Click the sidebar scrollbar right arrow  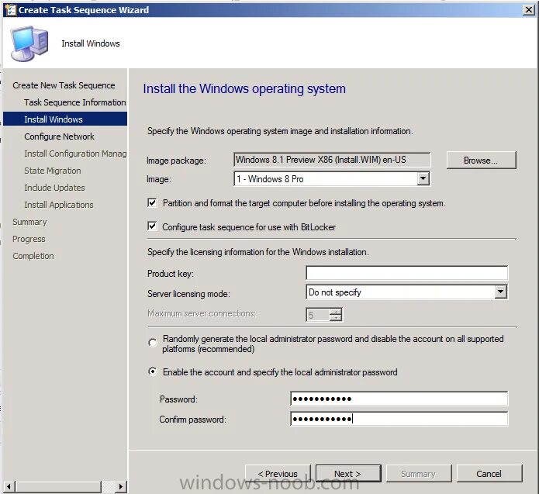point(120,486)
